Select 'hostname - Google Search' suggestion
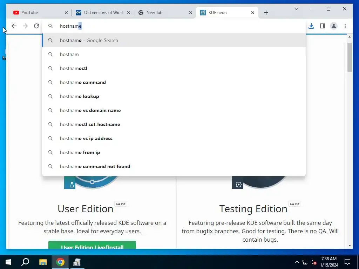Screen dimensions: 359x269 (174, 40)
